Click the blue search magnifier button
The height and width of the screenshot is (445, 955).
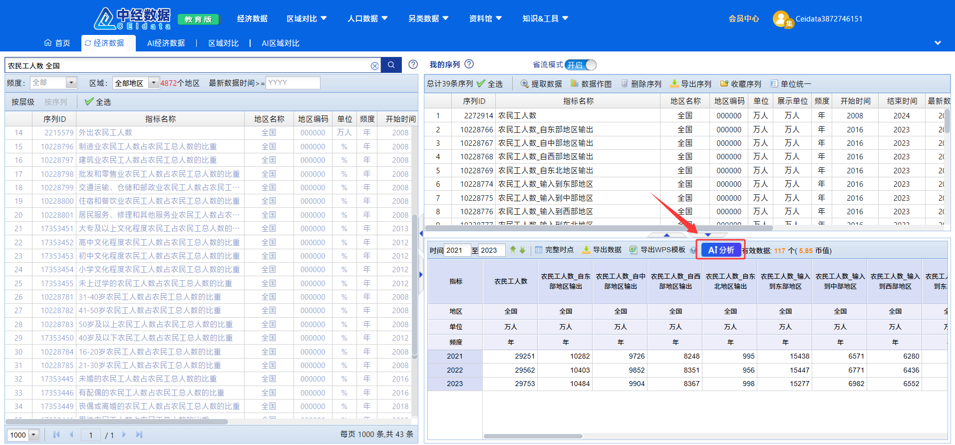[x=391, y=65]
